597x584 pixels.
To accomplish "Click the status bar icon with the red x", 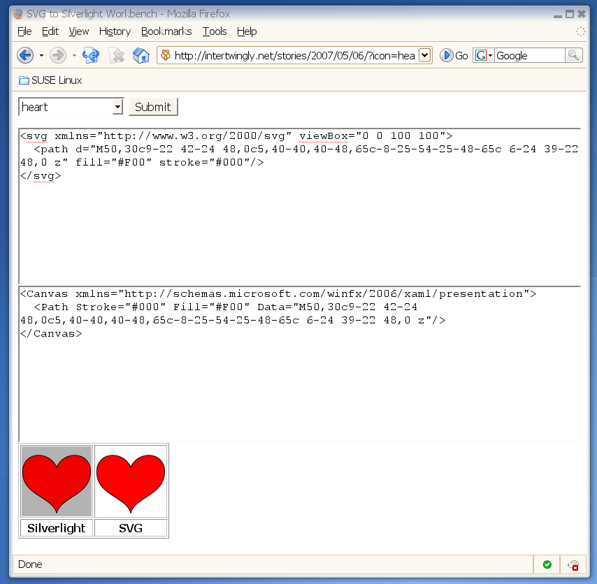I will pos(573,565).
